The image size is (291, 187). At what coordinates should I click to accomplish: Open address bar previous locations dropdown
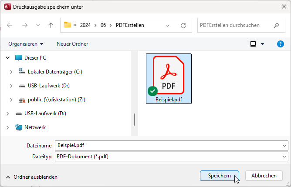click(167, 26)
